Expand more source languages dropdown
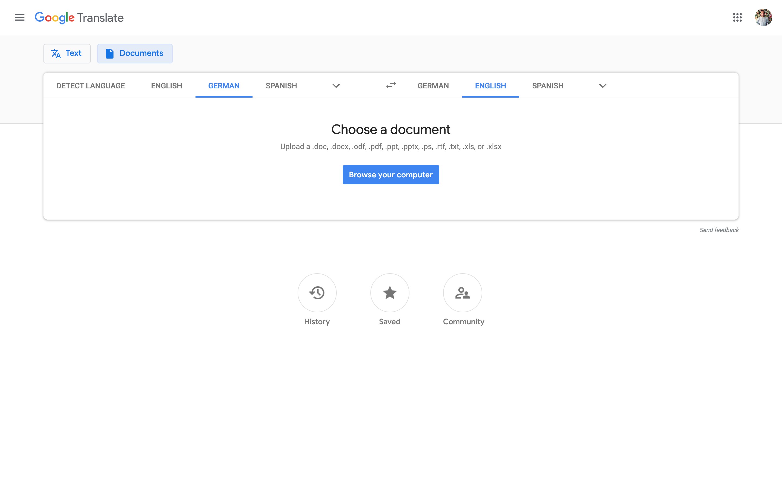Screen dimensions: 782x488 pos(336,86)
